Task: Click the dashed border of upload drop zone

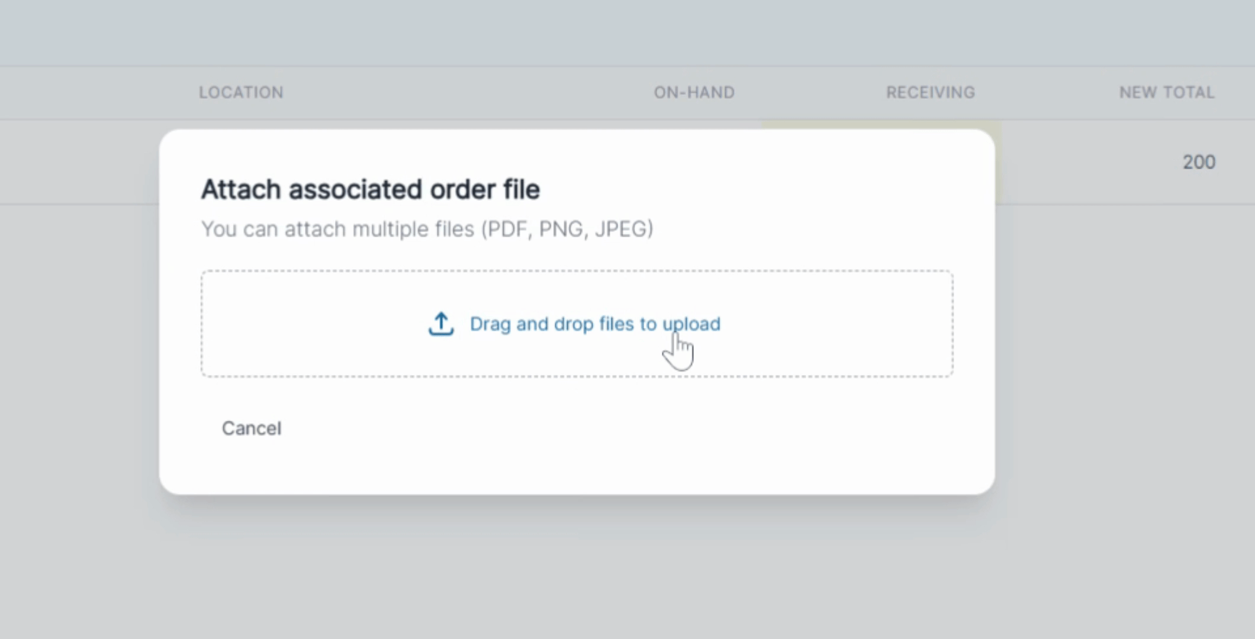Action: [577, 272]
